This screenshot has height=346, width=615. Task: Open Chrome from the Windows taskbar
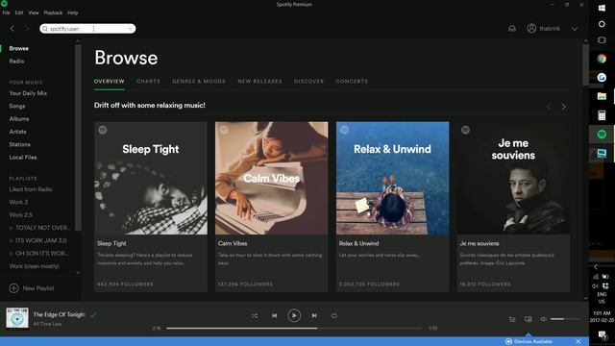click(602, 59)
